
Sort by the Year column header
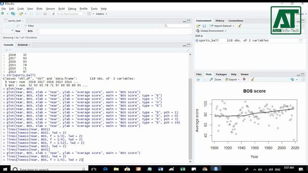coord(18,31)
